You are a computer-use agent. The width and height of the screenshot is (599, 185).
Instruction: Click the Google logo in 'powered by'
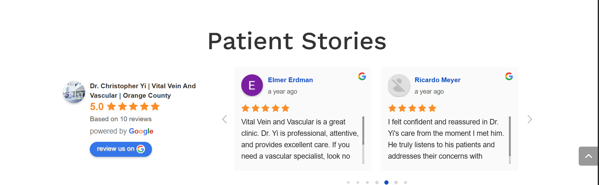(141, 131)
